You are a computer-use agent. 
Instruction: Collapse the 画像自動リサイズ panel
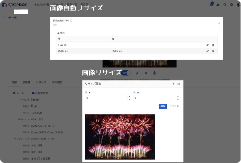219,23
